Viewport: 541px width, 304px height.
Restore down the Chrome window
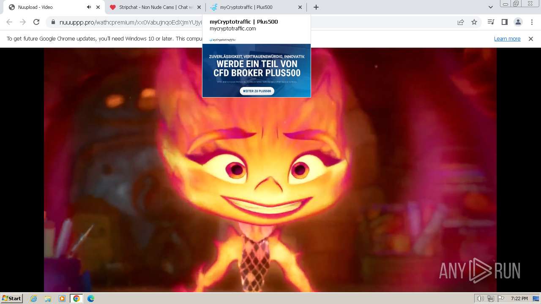(x=516, y=4)
